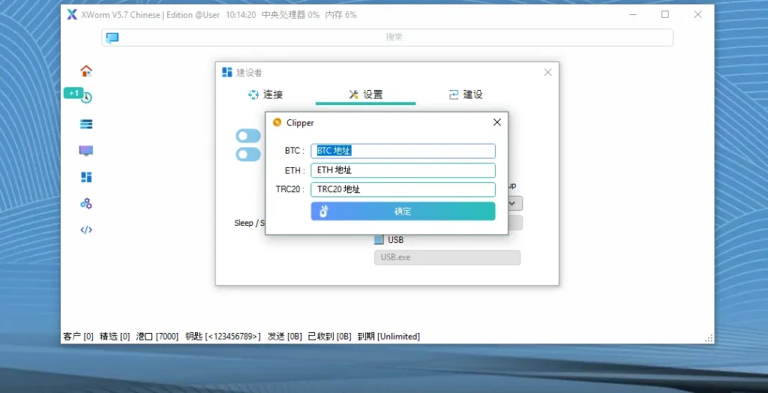Select the 设置 tab
The height and width of the screenshot is (393, 768).
point(365,94)
